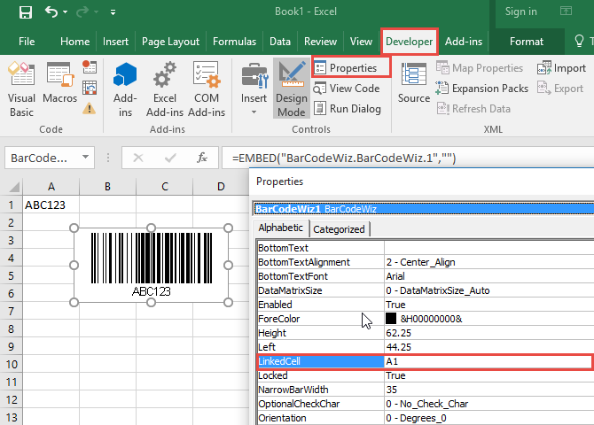Open the Data tab

[280, 42]
